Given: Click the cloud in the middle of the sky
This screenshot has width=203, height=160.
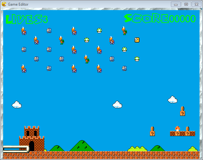Looking at the screenshot, I should pyautogui.click(x=117, y=105).
